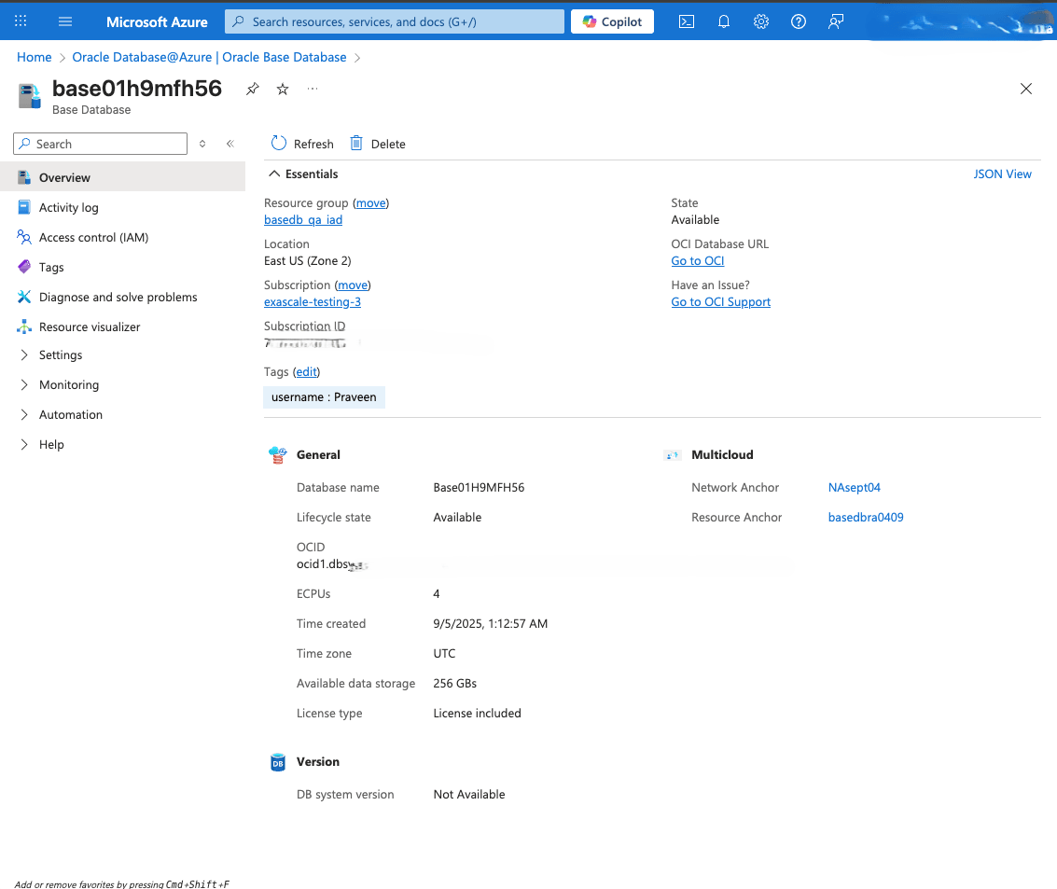Send feedback using the feedback icon

click(x=835, y=21)
